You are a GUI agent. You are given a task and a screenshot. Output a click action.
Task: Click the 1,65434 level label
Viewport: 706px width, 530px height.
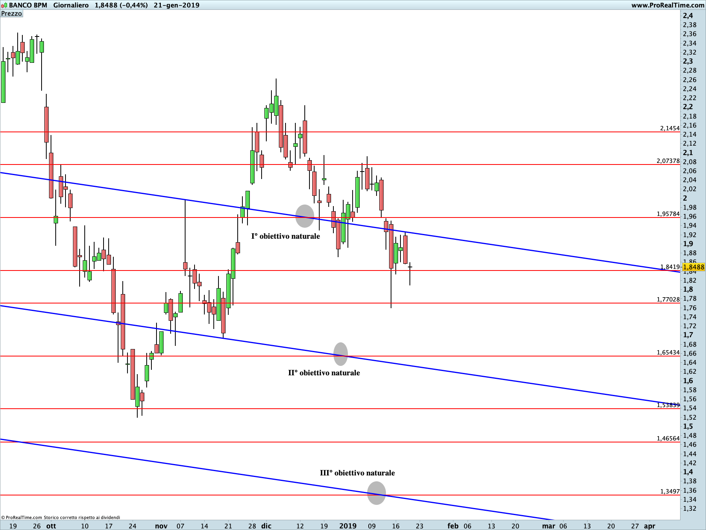pyautogui.click(x=668, y=353)
